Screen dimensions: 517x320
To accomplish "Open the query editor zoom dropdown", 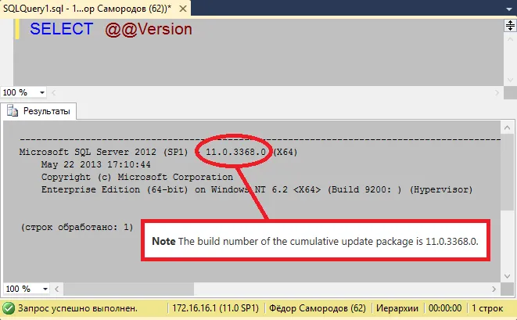I will (42, 92).
